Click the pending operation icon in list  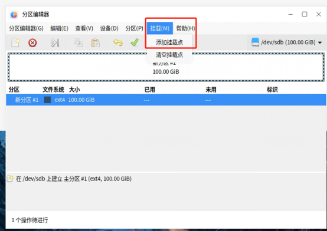10,179
